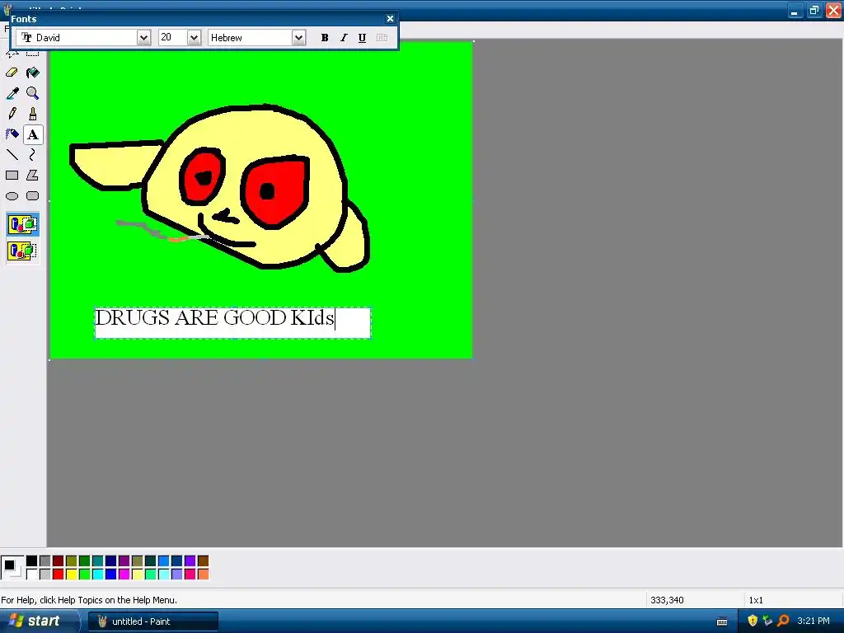Pick the dark red color swatch
Viewport: 844px width, 633px height.
(59, 561)
